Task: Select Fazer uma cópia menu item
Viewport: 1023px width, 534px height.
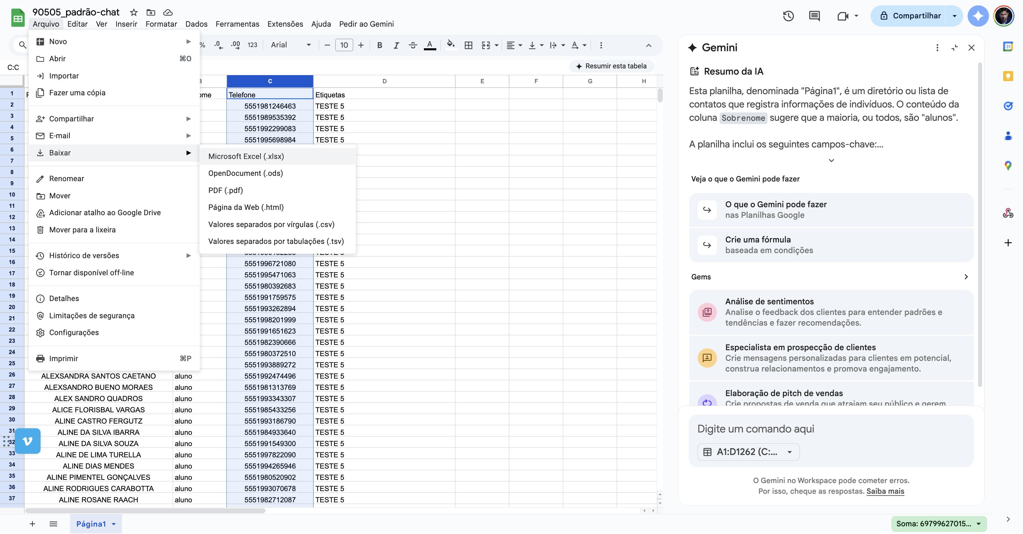Action: coord(114,93)
